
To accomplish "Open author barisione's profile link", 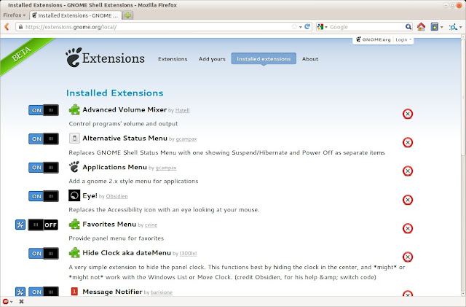I will click(162, 292).
